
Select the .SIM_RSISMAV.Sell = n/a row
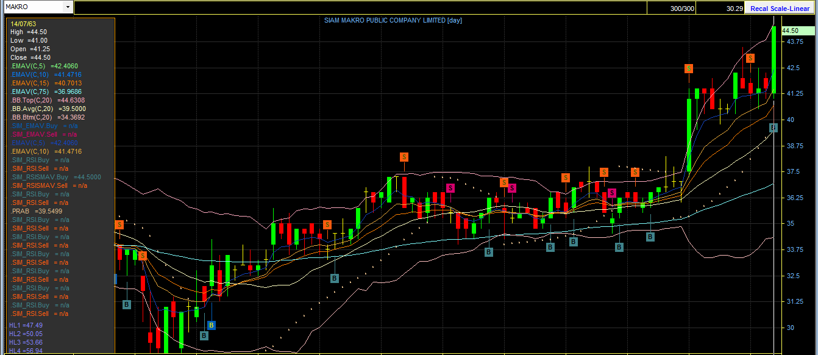coord(49,185)
